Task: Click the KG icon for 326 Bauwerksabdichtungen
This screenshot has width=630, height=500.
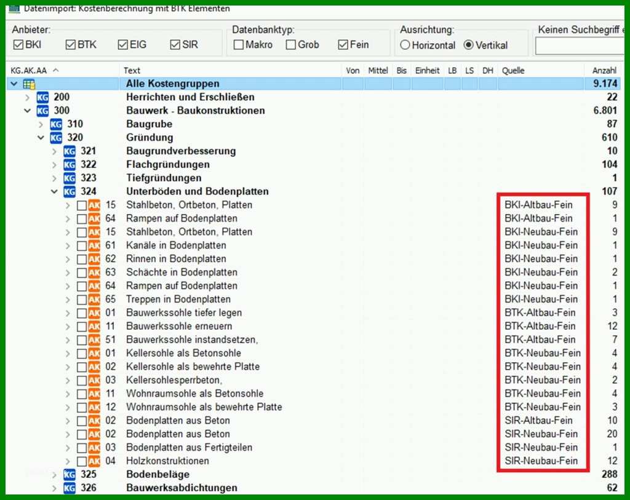Action: coord(70,488)
